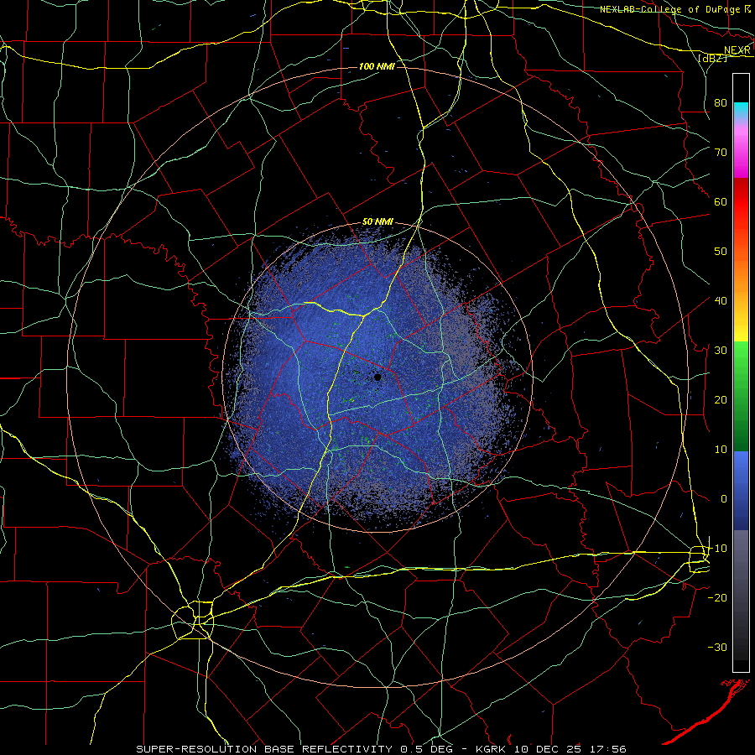Screen dimensions: 755x755
Task: Click the 10 DEC 25 17:56 timestamp
Action: [570, 749]
